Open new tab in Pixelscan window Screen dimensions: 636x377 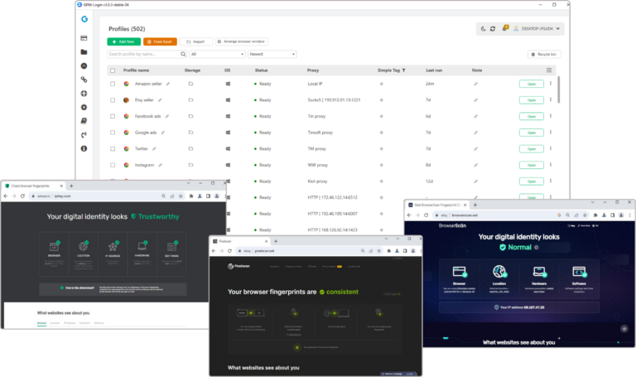click(x=276, y=241)
